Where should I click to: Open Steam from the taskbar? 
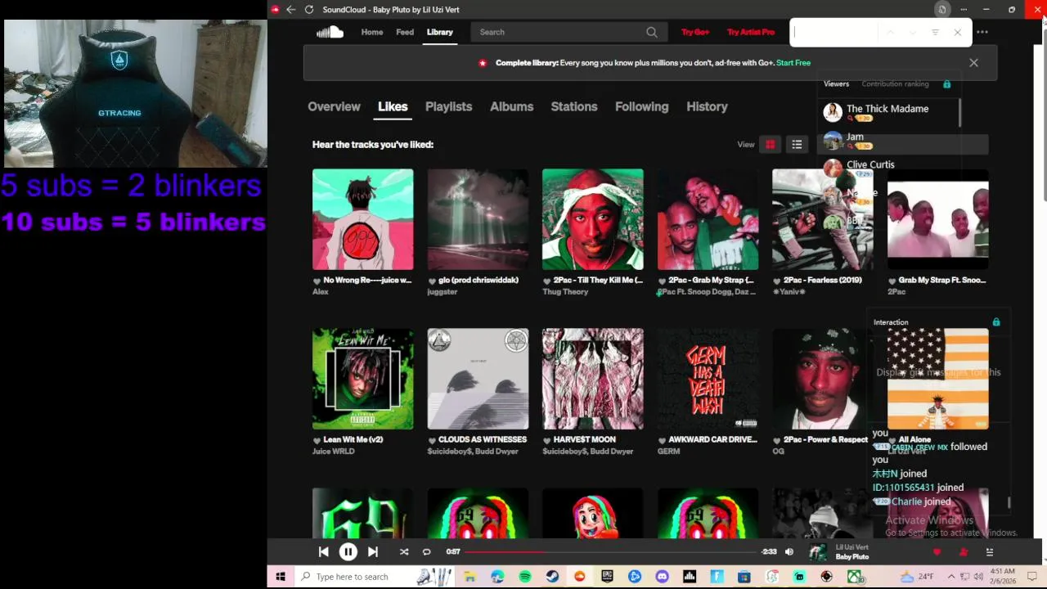point(552,577)
